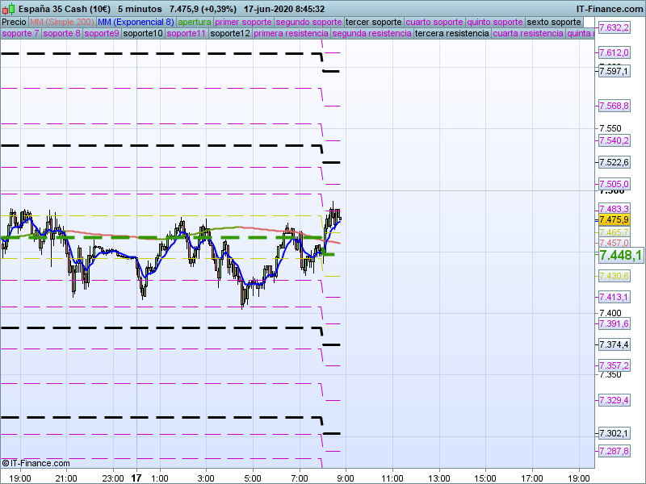Click the 7.302,1 support price label

coord(614,433)
